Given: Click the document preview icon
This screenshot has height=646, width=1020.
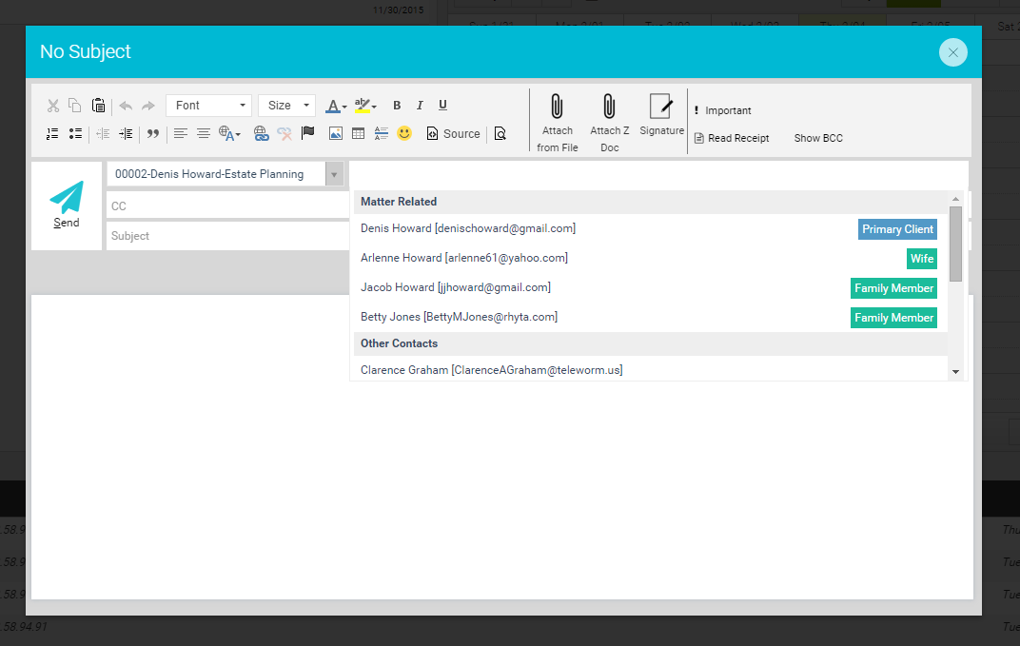Looking at the screenshot, I should 500,134.
